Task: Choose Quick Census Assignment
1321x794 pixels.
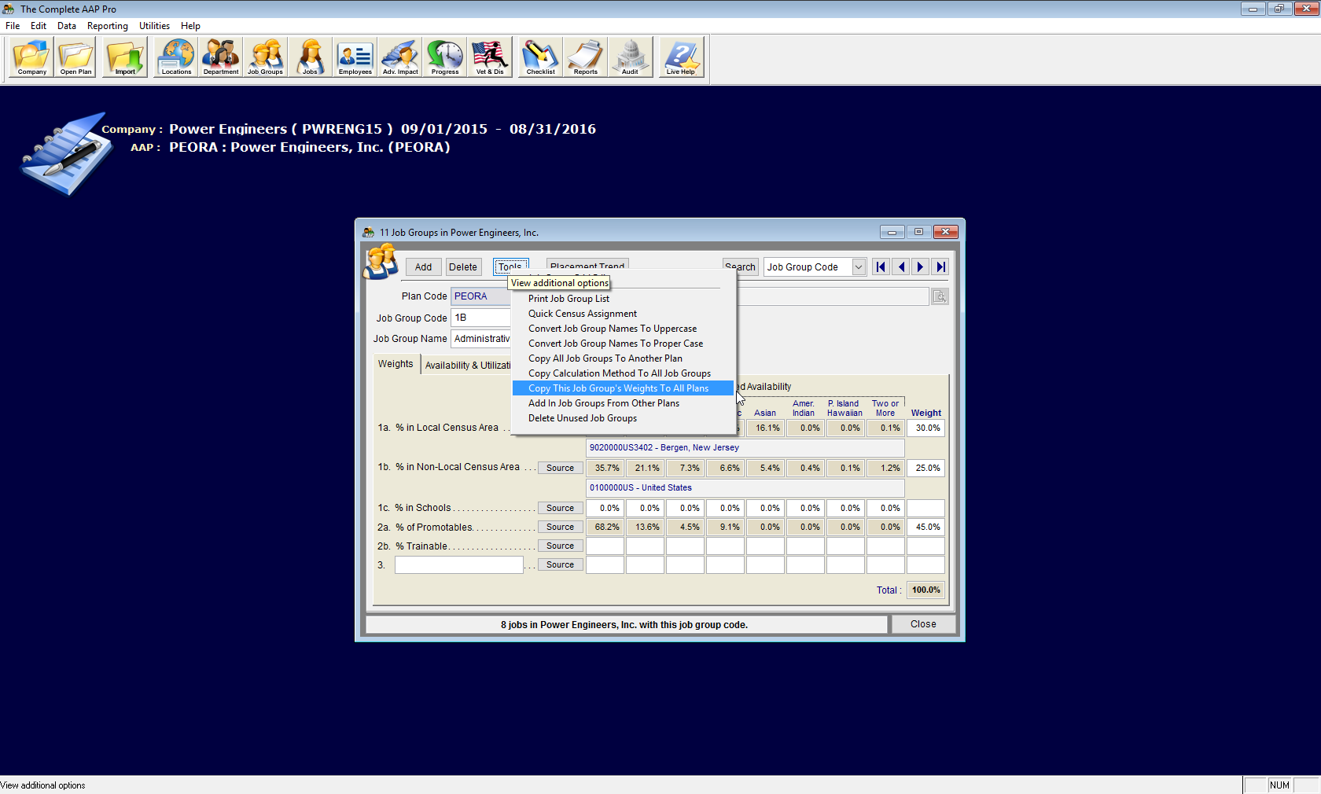Action: [623, 314]
